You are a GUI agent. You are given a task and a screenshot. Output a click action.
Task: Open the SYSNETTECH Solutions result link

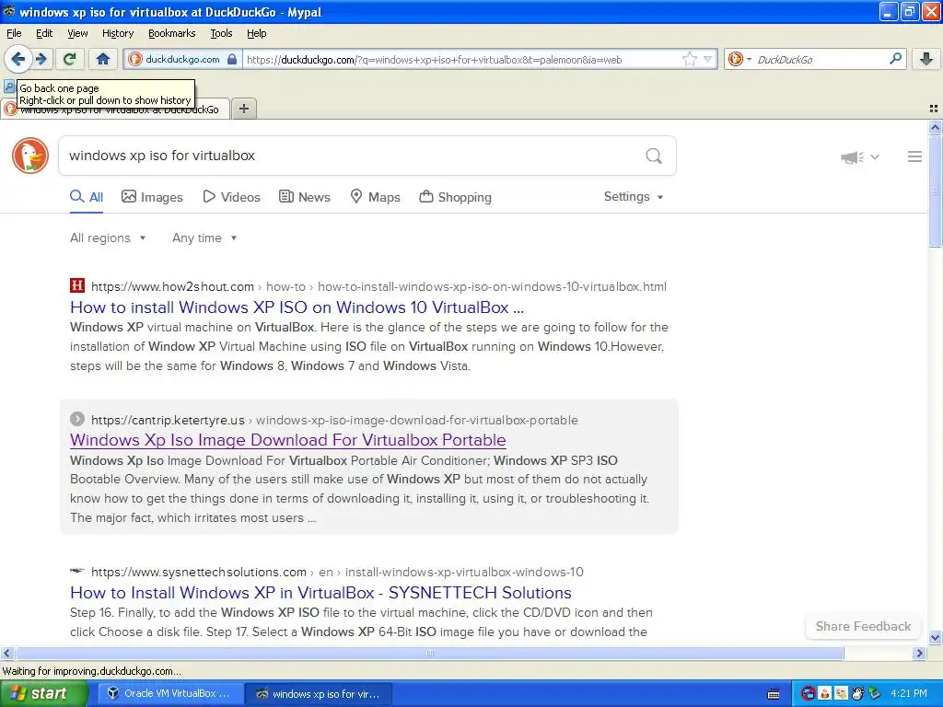coord(320,593)
